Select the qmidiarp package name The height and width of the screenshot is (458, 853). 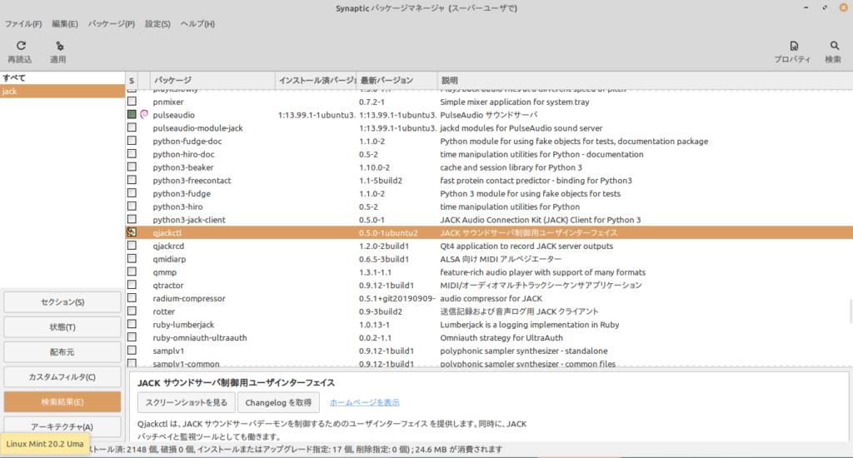(169, 259)
